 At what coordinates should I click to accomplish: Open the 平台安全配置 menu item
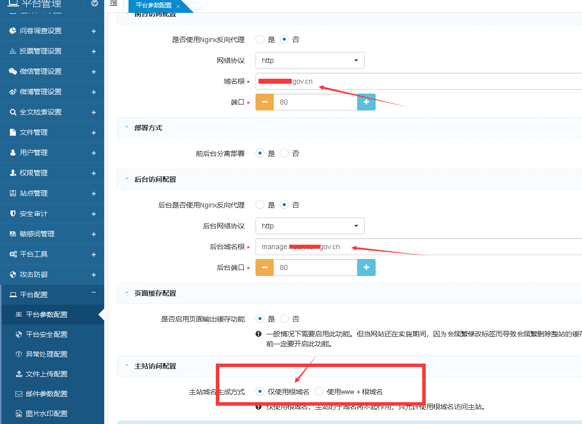(x=47, y=334)
